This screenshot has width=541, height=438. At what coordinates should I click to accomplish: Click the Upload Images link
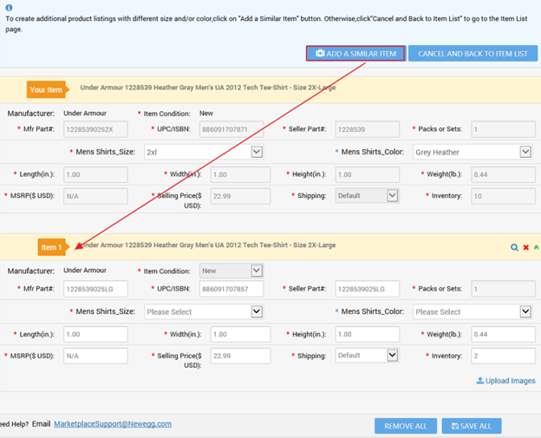tap(507, 381)
